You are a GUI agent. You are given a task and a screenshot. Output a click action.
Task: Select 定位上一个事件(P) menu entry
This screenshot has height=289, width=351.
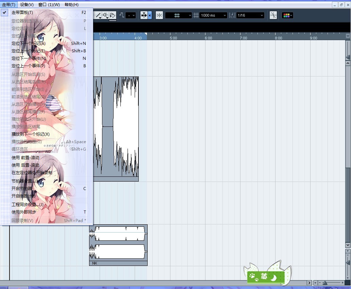(47, 66)
